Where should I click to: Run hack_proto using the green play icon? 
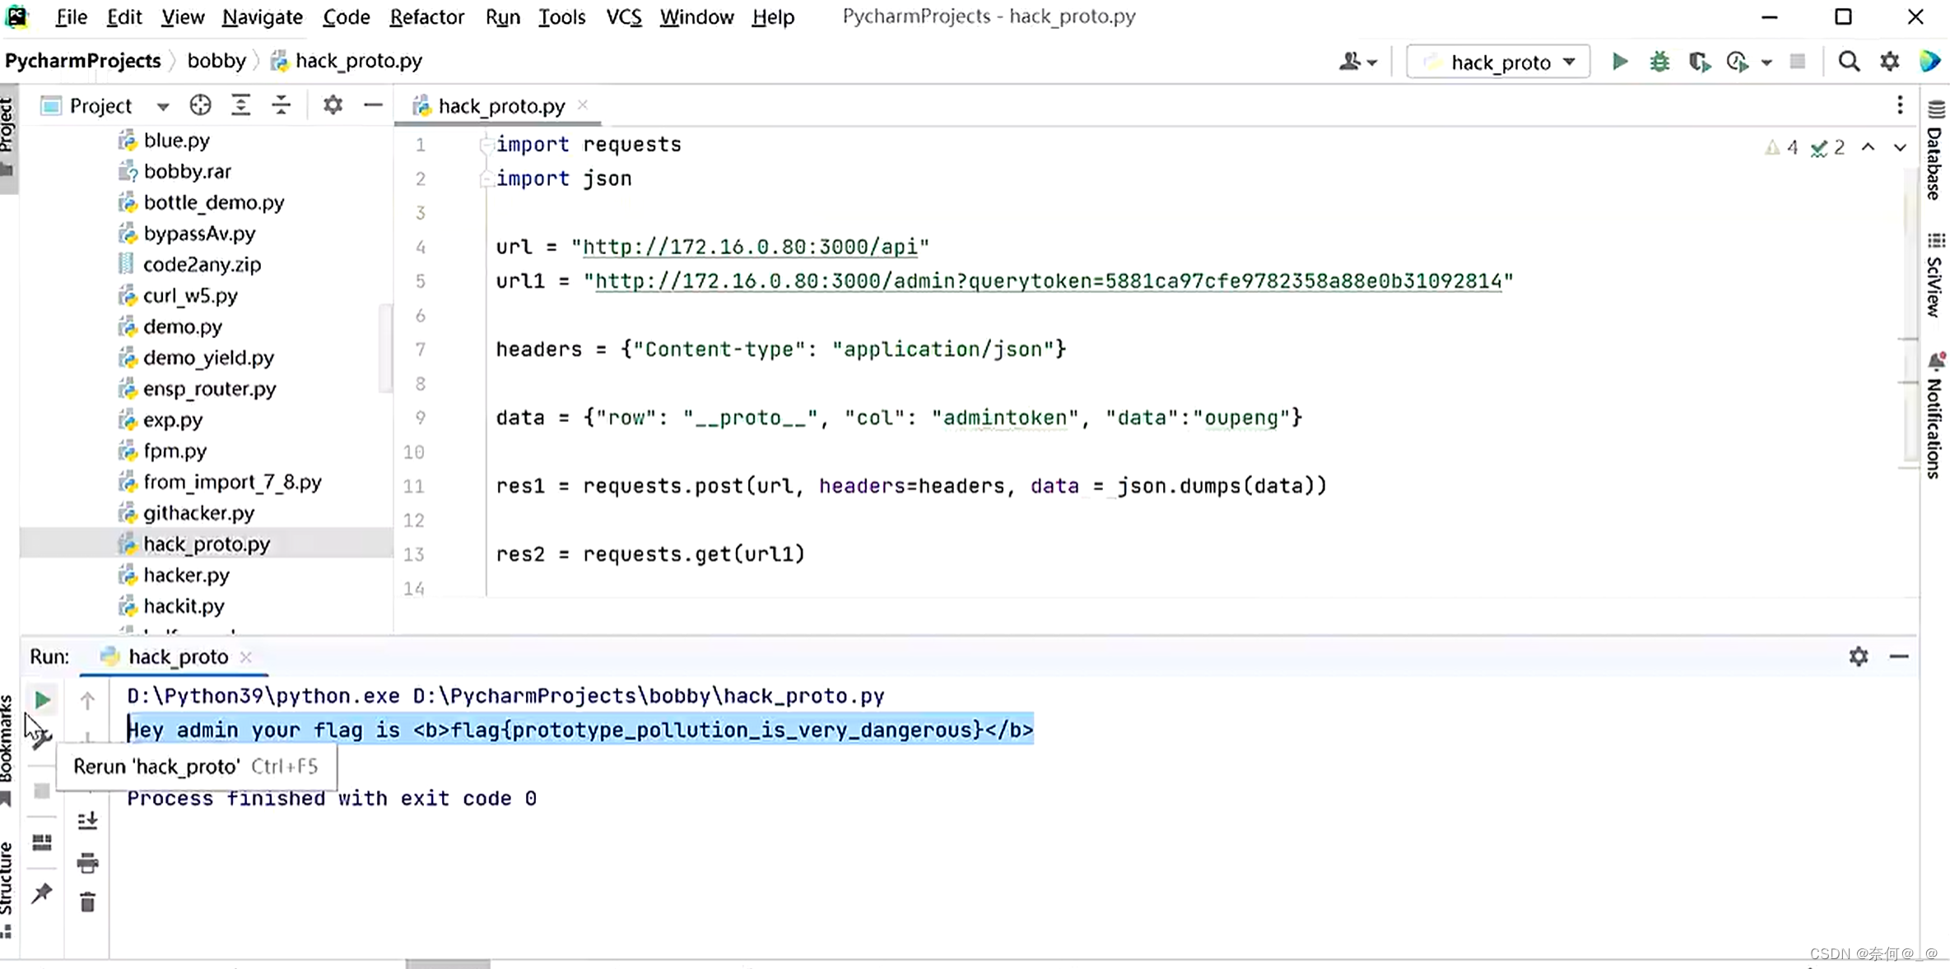pos(1618,61)
